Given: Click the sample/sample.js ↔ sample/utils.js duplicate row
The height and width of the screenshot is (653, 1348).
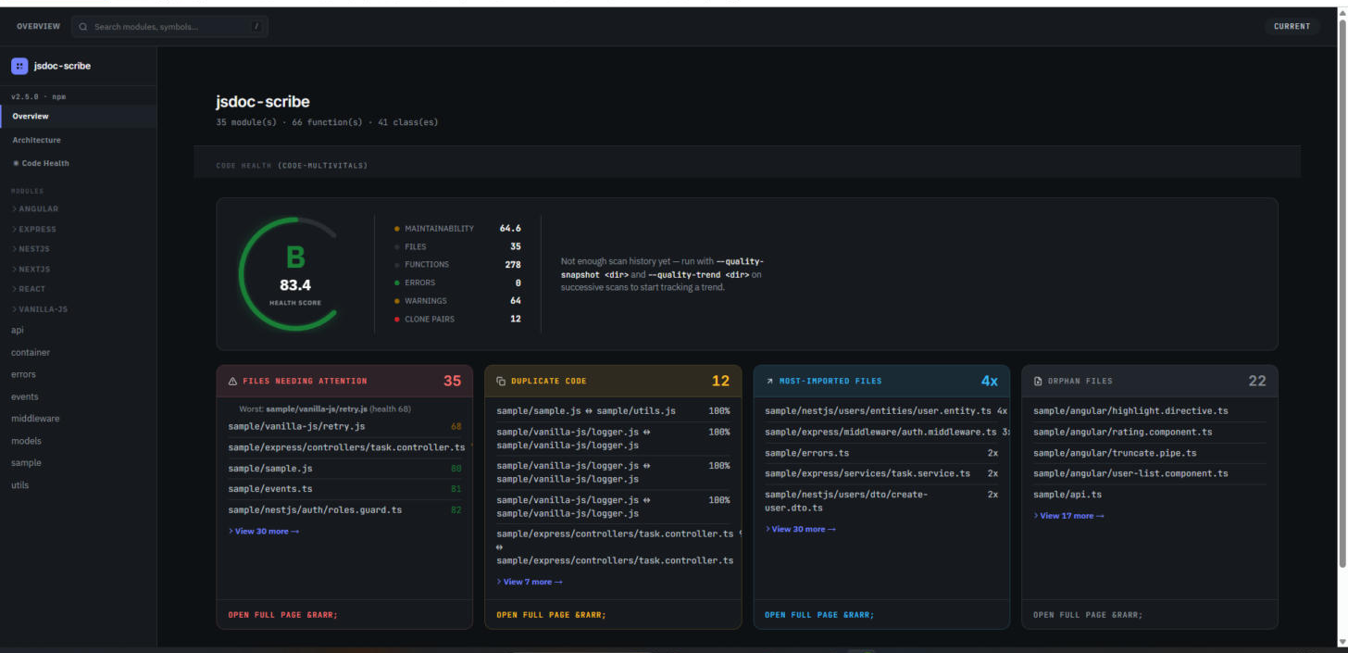Looking at the screenshot, I should [x=613, y=411].
